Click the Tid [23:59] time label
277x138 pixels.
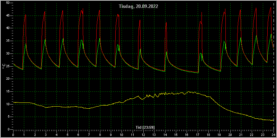tap(145, 127)
